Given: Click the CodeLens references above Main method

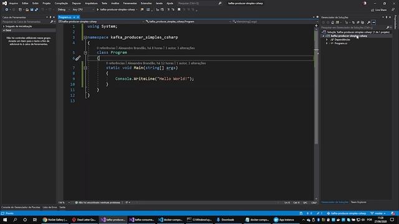Looking at the screenshot, I should point(116,63).
